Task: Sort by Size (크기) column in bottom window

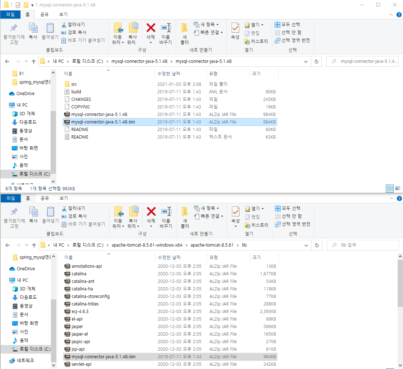Action: point(264,257)
